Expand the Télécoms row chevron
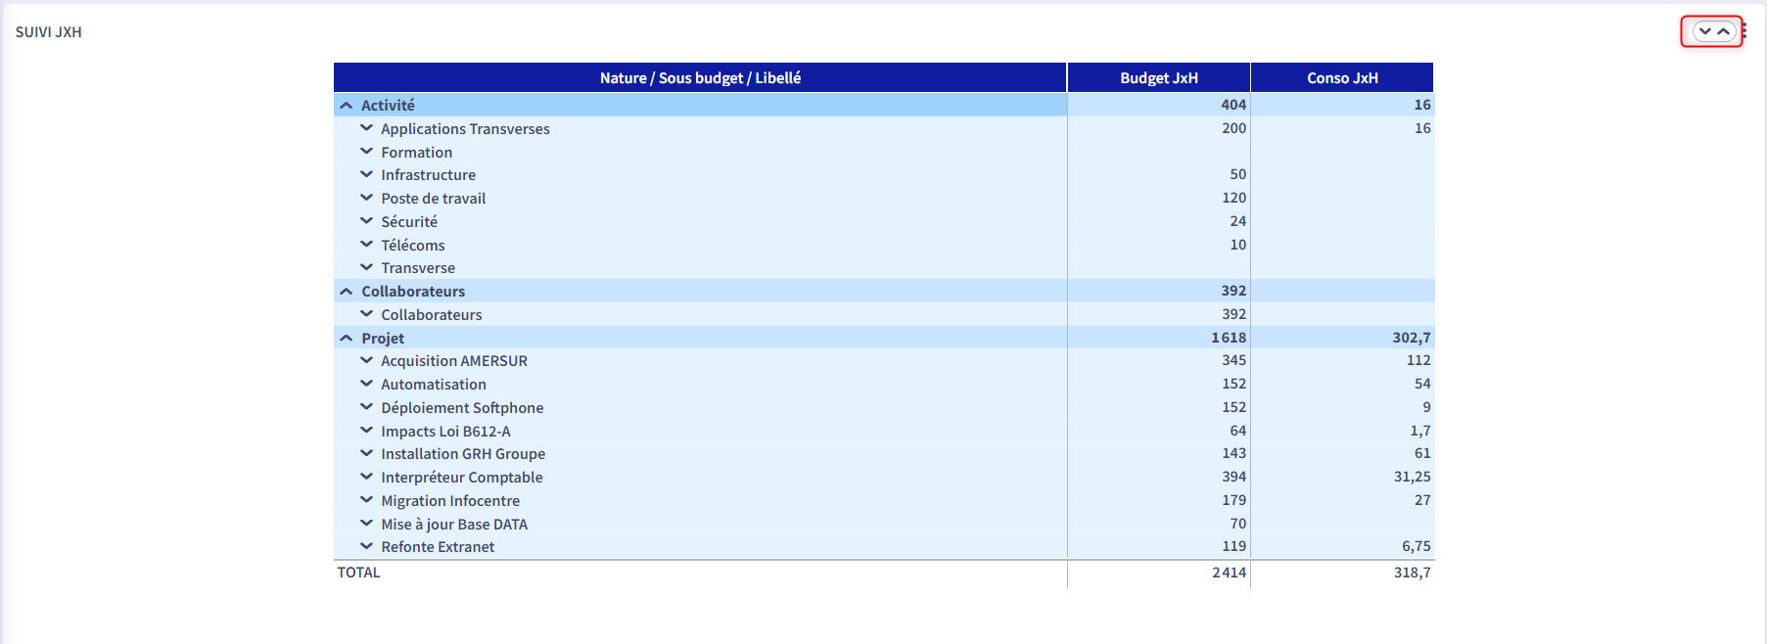Image resolution: width=1767 pixels, height=644 pixels. coord(366,245)
